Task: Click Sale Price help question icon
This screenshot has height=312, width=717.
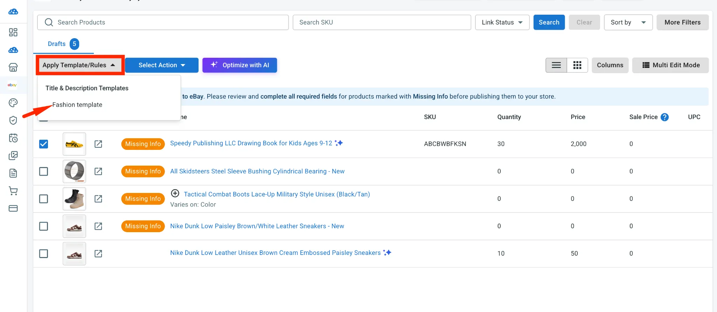Action: coord(664,117)
